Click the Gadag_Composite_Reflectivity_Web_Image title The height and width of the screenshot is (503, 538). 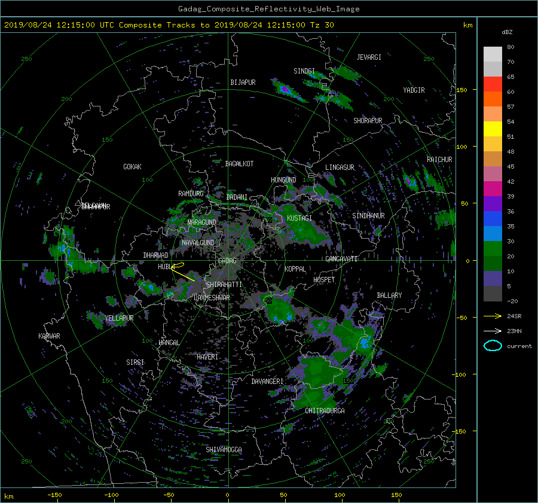coord(268,9)
